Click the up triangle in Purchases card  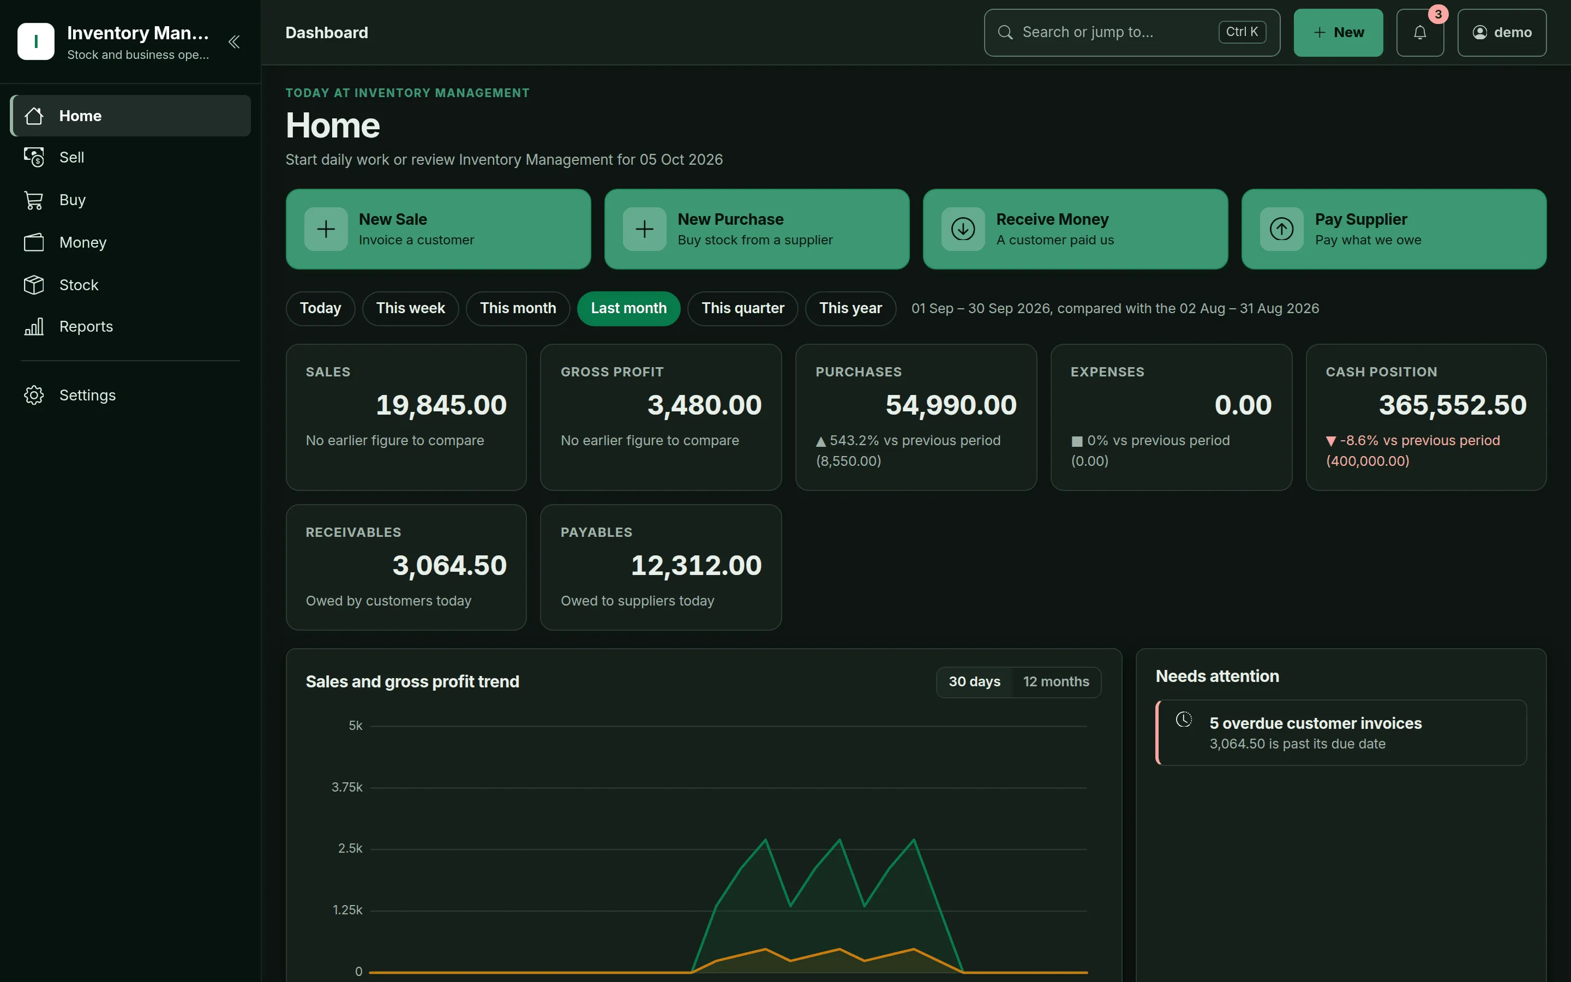pyautogui.click(x=820, y=442)
